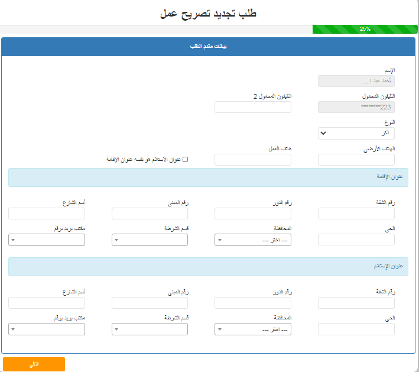Screen dimensions: 419x372
Task: Click the التليفون المحمول 2 input field
Action: (253, 107)
